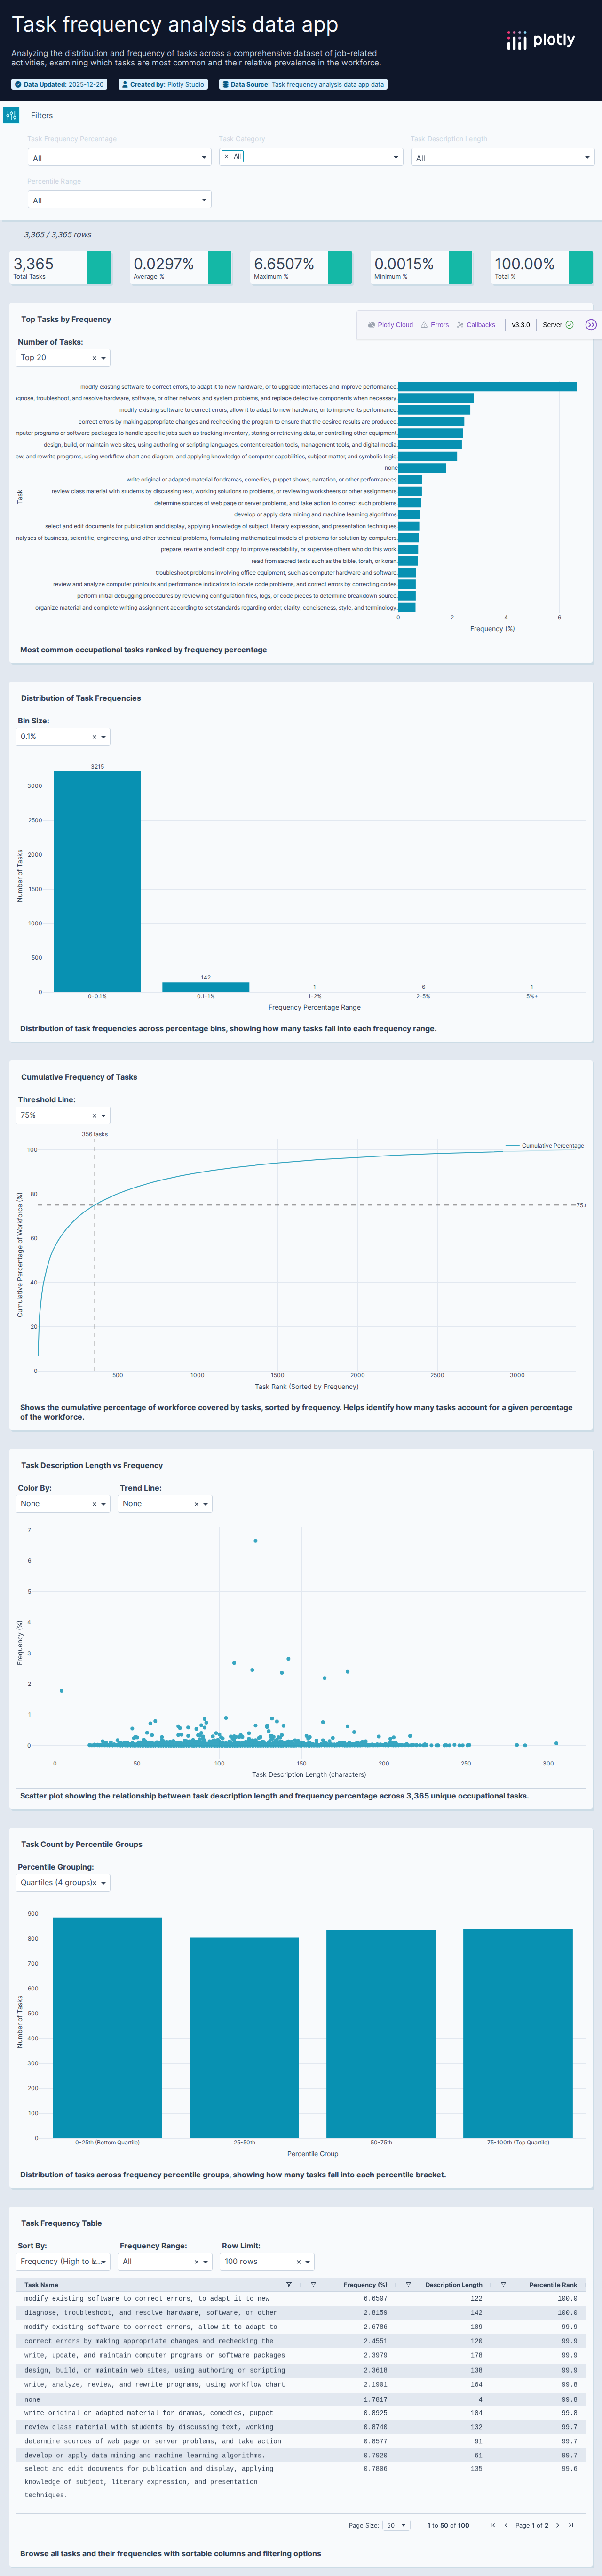Expand Color By dropdown arrow
This screenshot has width=602, height=2576.
tap(104, 1504)
